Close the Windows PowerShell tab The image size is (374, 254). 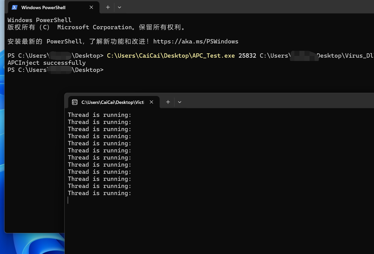pos(91,7)
